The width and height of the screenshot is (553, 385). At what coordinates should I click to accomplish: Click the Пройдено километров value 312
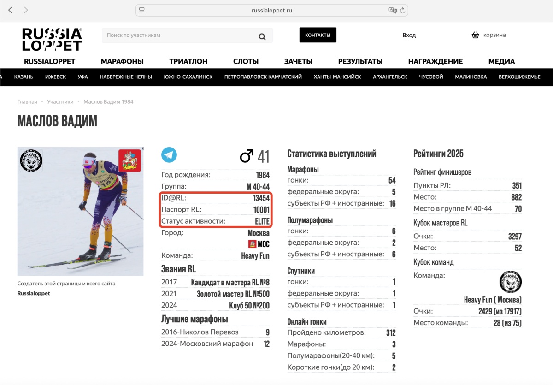391,333
